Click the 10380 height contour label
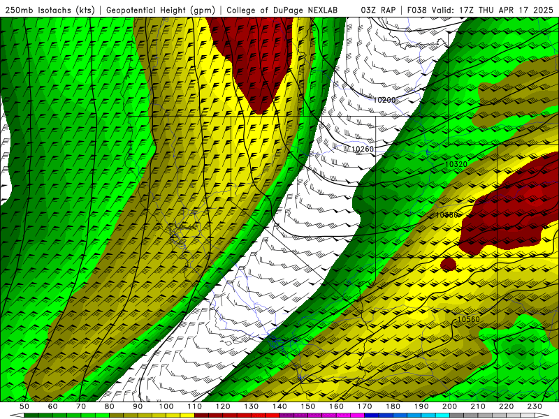 pyautogui.click(x=447, y=215)
